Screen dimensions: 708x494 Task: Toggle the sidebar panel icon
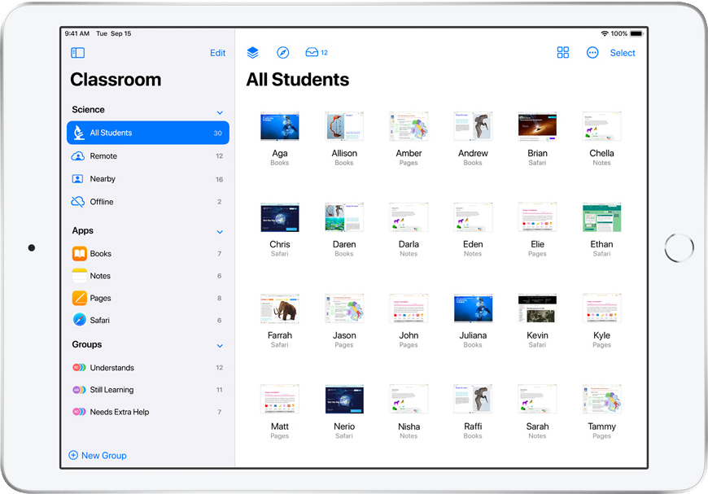click(x=78, y=53)
